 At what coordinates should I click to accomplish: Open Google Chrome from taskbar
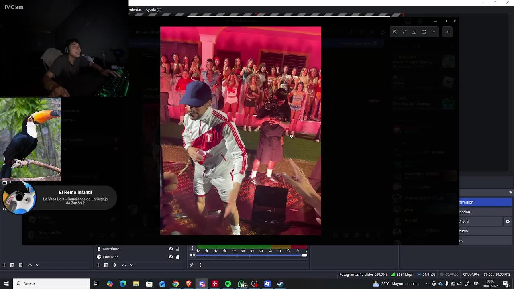[x=175, y=284]
